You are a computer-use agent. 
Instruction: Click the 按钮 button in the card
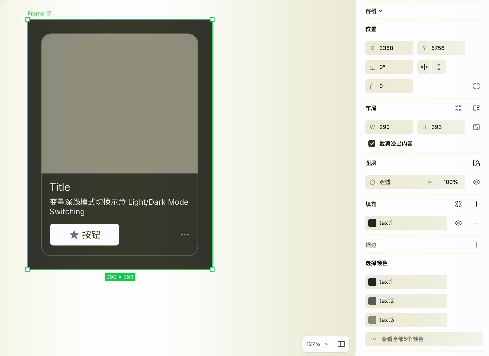[x=85, y=234]
